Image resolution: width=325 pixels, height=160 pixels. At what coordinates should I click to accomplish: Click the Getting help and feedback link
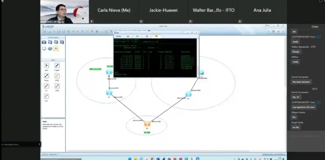pos(273,154)
